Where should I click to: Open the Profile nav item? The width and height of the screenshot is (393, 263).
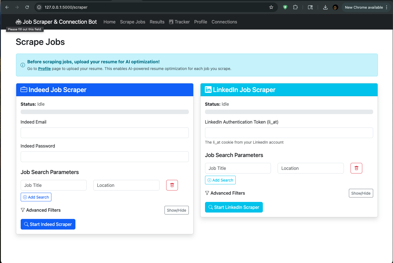[x=201, y=22]
